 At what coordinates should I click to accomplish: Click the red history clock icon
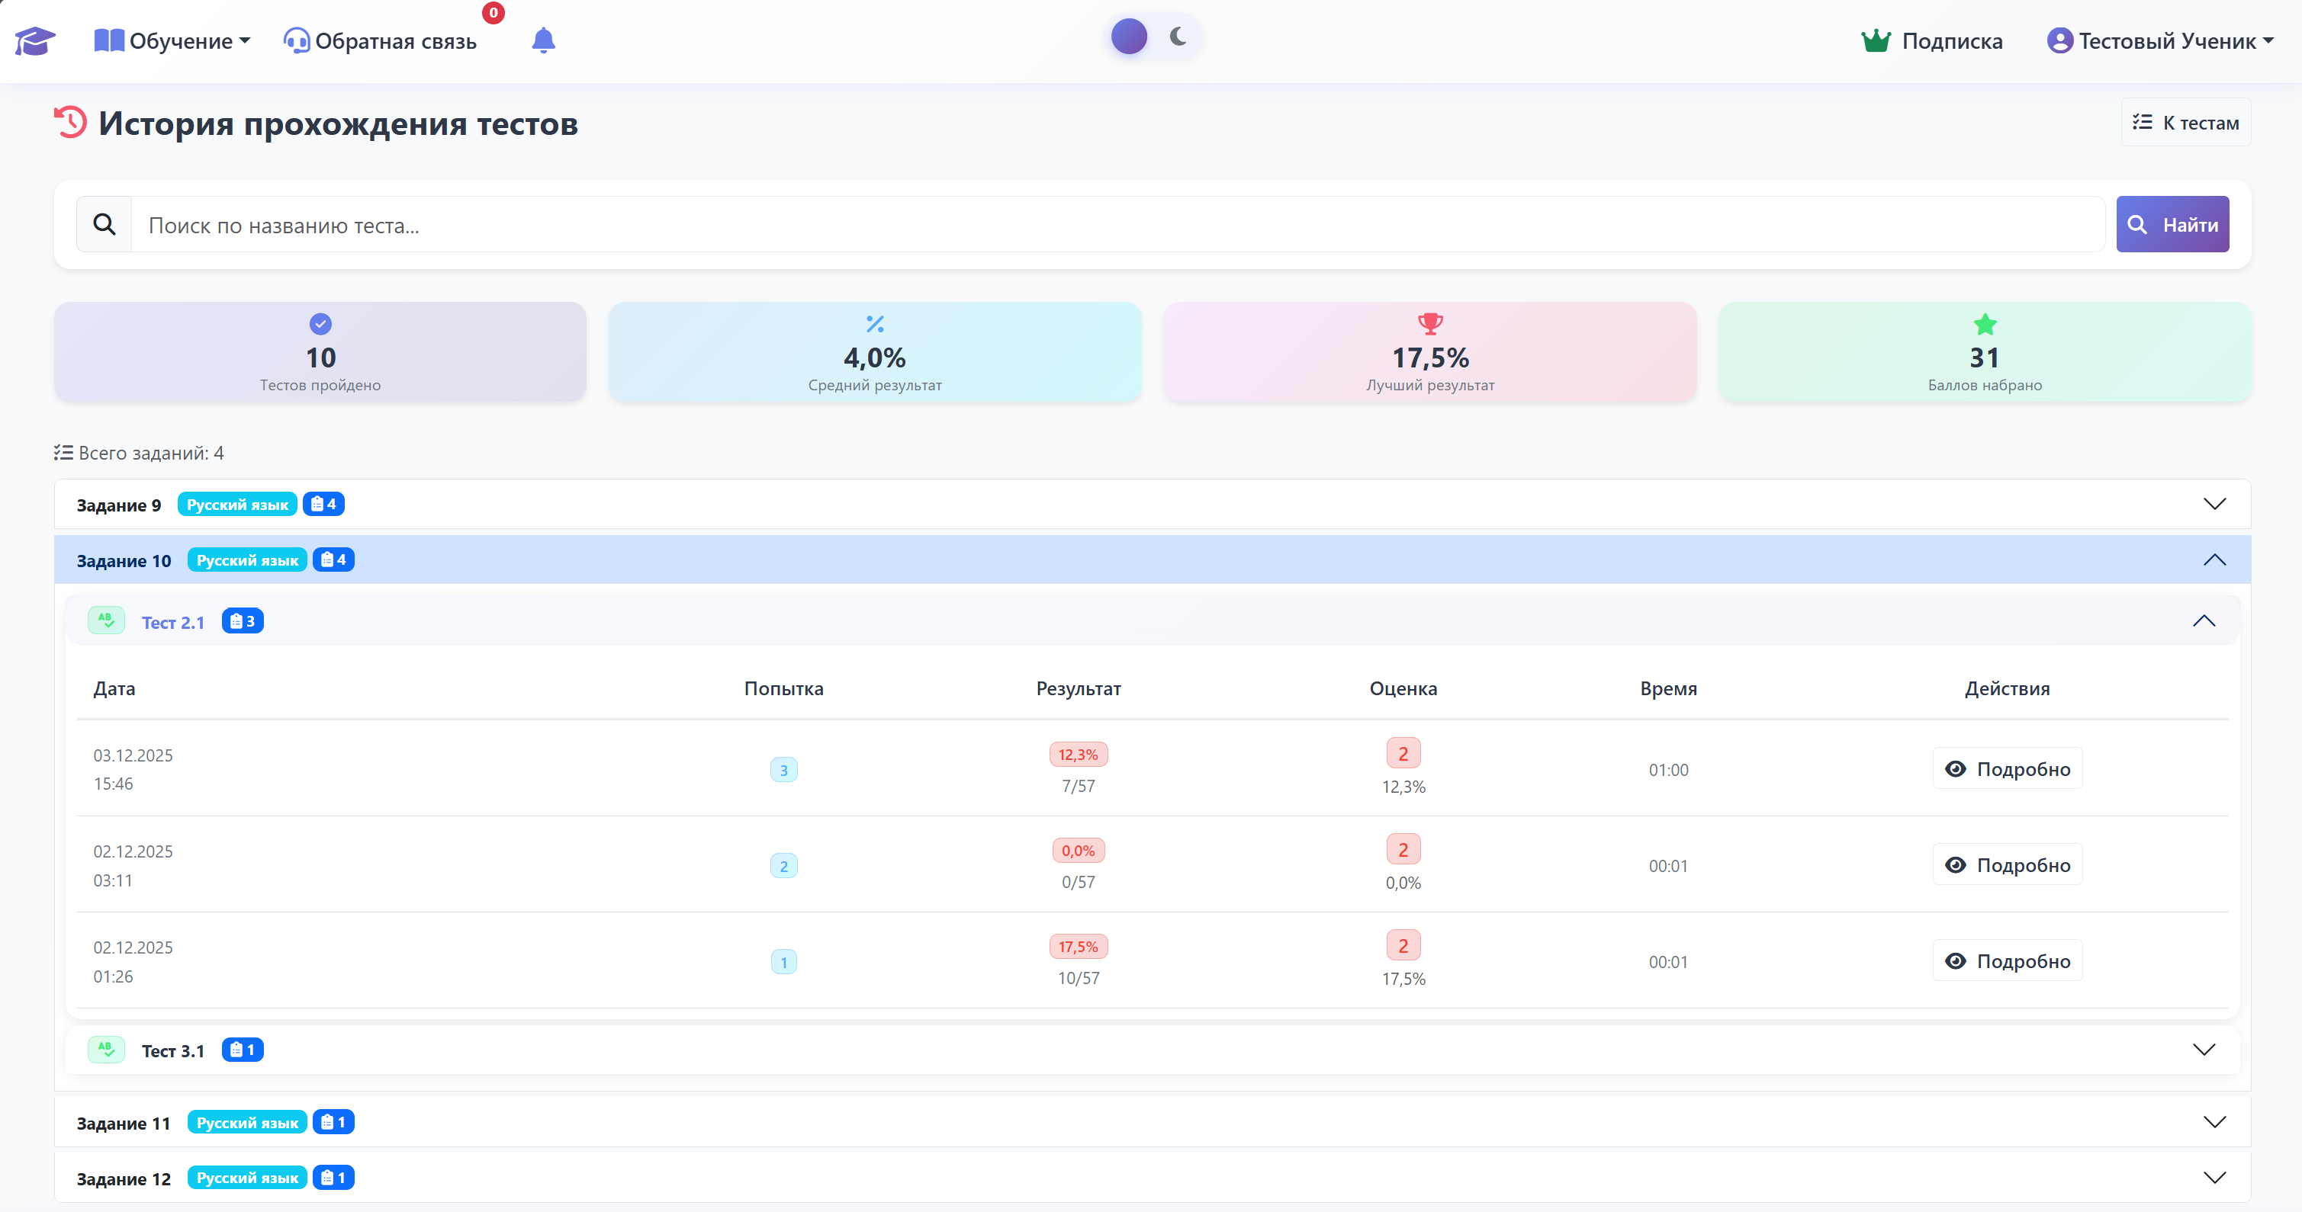(71, 123)
